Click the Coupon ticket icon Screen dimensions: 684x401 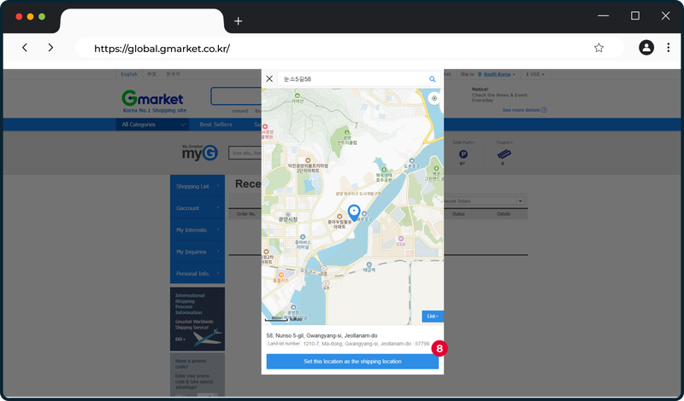(x=504, y=154)
